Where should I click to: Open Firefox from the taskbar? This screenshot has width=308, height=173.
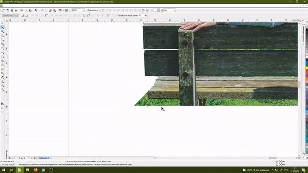(35, 170)
